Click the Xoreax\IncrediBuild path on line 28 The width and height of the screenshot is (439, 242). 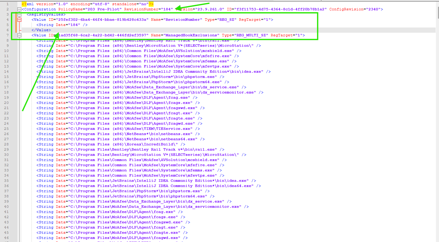[x=123, y=144]
